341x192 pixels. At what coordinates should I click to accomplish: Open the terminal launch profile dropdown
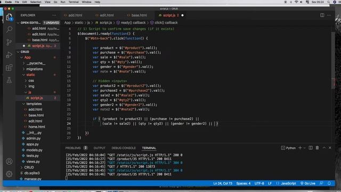click(x=305, y=148)
